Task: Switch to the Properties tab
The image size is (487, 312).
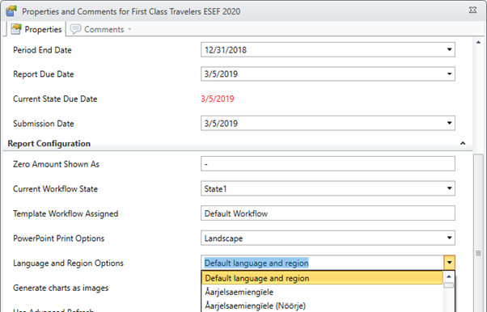Action: (36, 29)
